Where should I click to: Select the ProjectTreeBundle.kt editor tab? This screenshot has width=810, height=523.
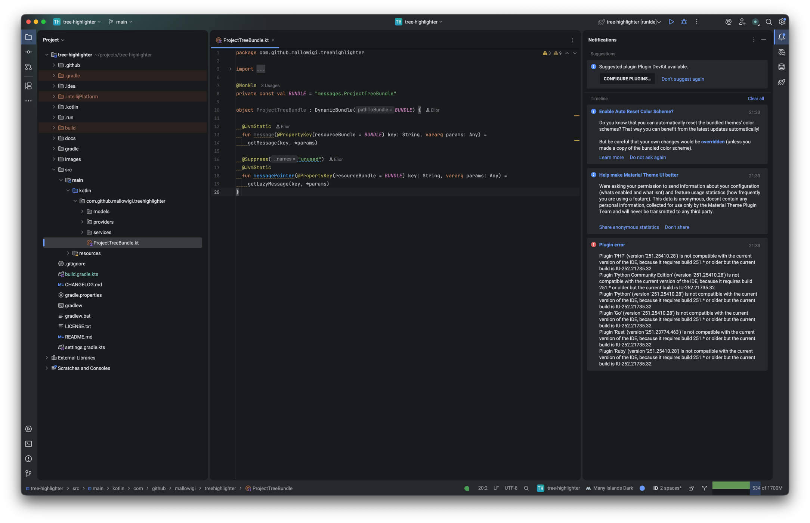point(245,40)
